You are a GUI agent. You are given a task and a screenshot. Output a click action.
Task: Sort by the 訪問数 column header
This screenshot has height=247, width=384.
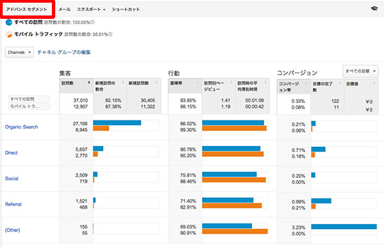pos(76,86)
